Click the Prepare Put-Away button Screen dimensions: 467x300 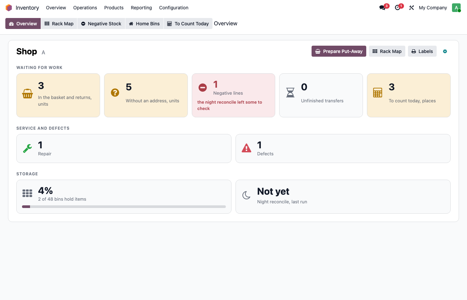pos(339,51)
